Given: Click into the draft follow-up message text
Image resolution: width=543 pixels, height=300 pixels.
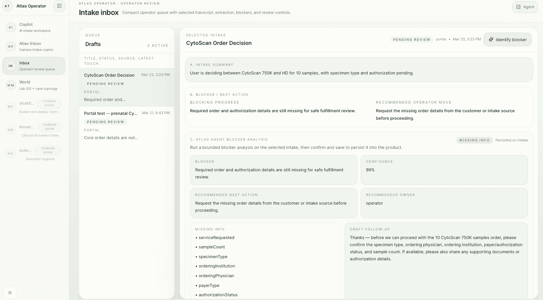Looking at the screenshot, I should click(x=436, y=248).
